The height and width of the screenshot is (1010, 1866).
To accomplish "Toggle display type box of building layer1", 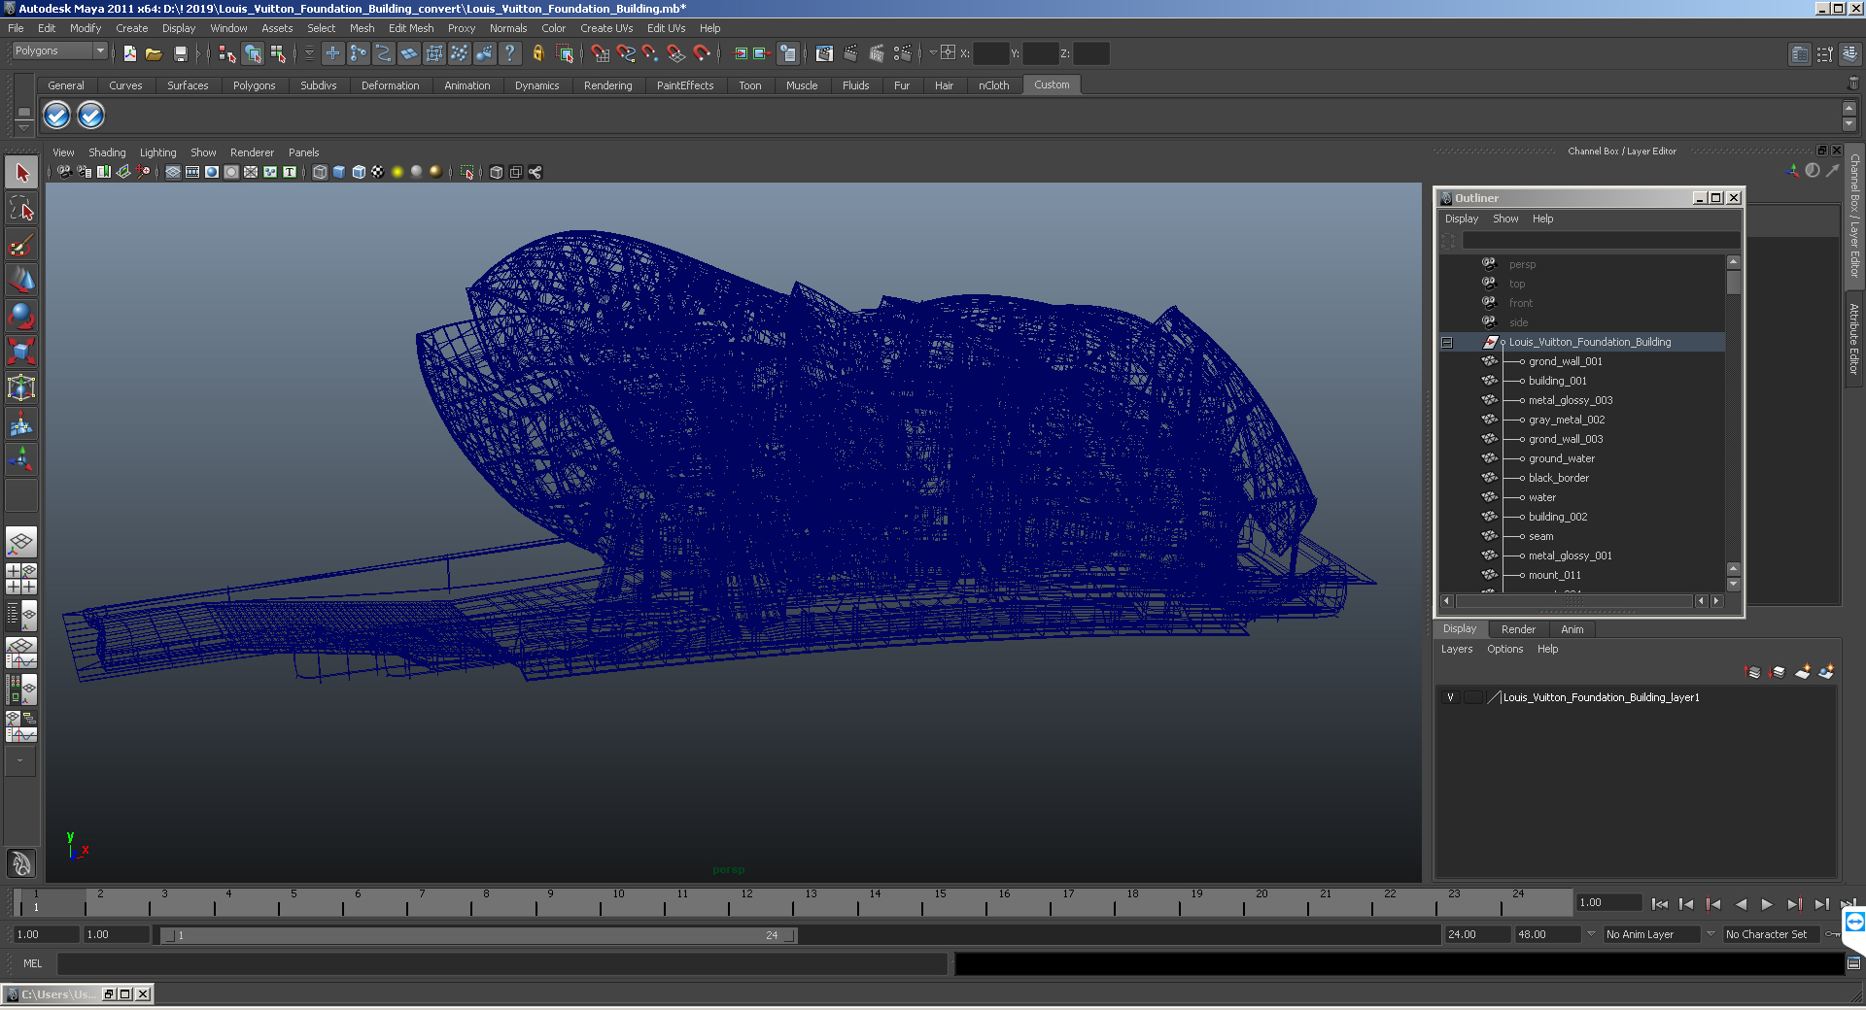I will [x=1473, y=697].
